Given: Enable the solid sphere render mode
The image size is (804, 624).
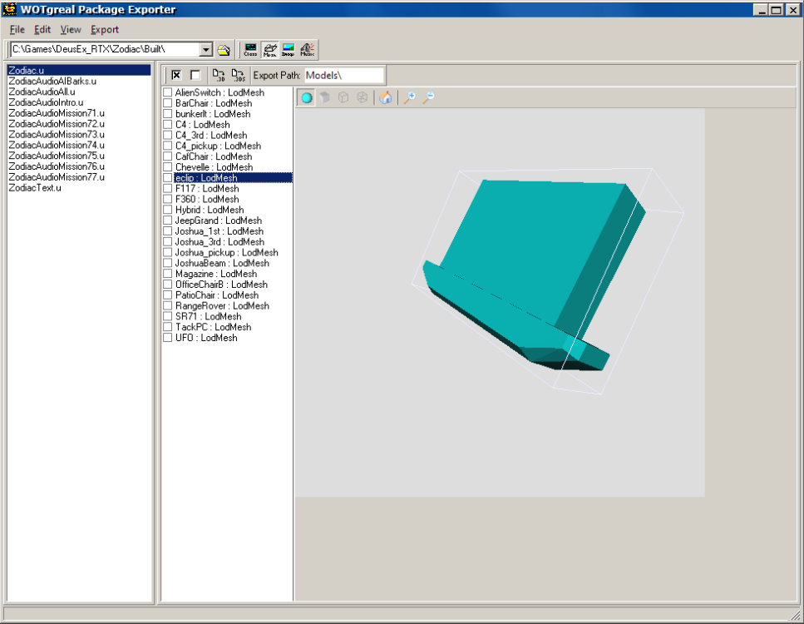Looking at the screenshot, I should (x=307, y=98).
